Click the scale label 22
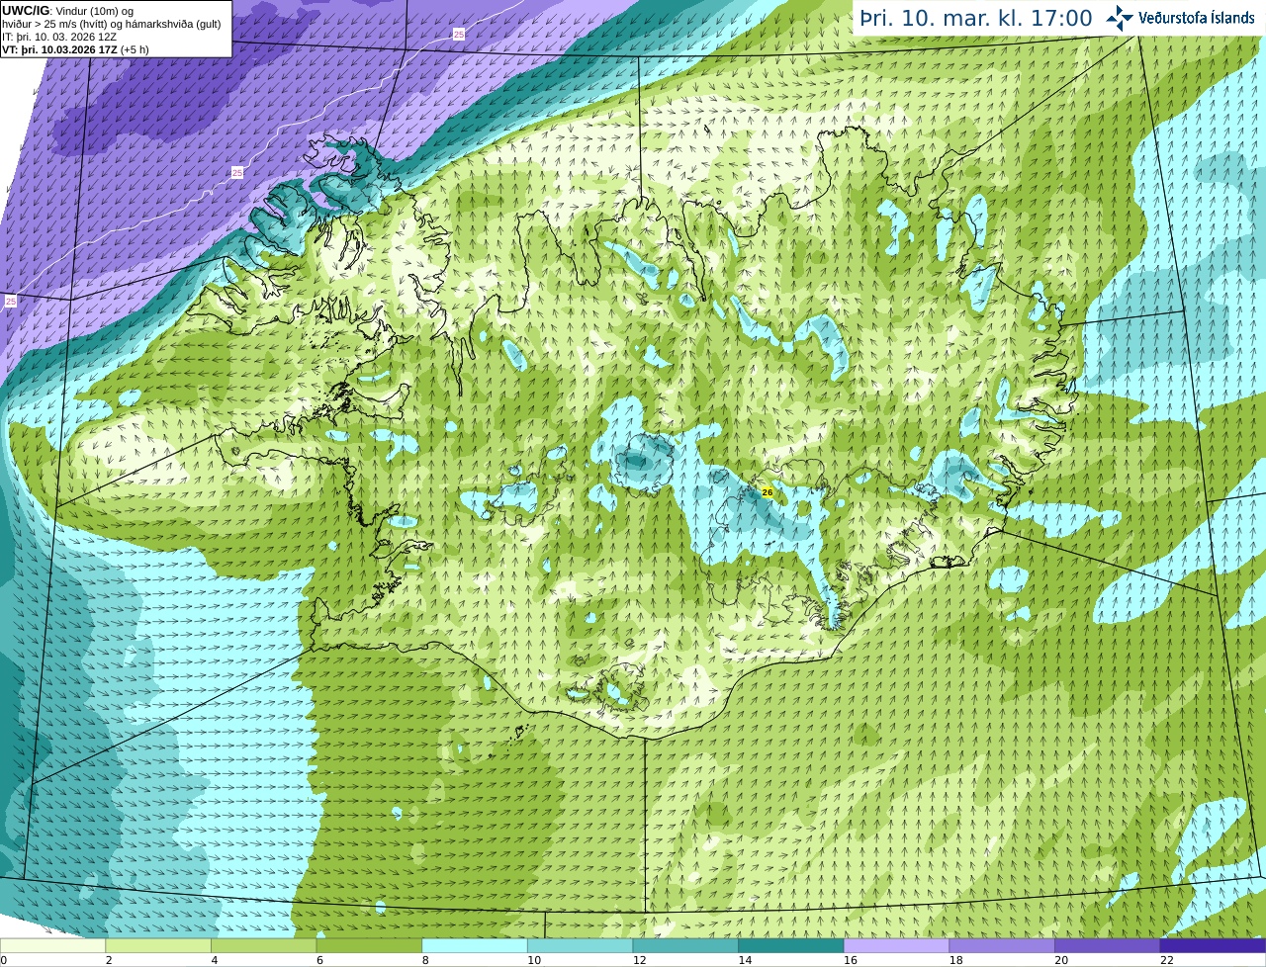 1167,960
